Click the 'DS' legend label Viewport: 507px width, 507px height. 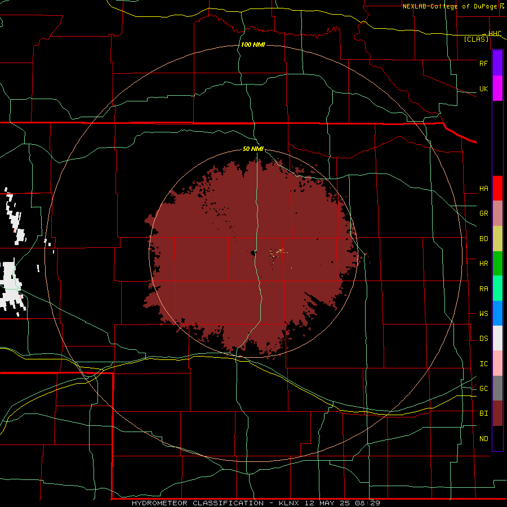[483, 339]
